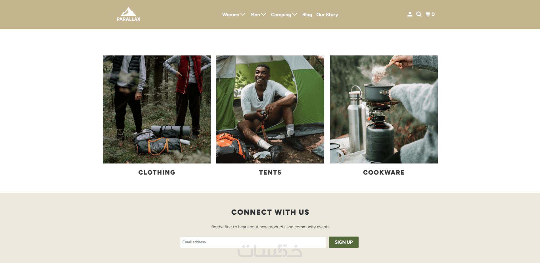Expand the Camping dropdown chevron
The image size is (540, 263).
click(295, 15)
